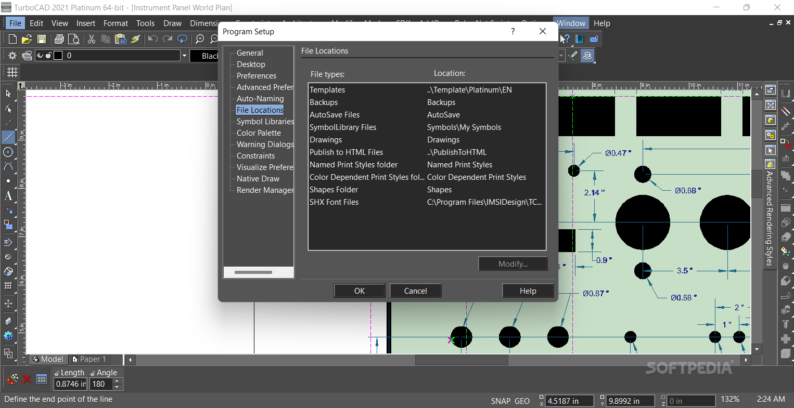Click the Length input field
The width and height of the screenshot is (794, 408).
tap(71, 384)
